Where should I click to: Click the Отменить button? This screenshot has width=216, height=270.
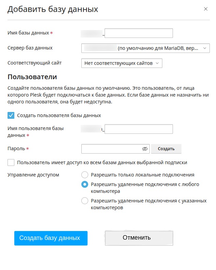(x=139, y=238)
